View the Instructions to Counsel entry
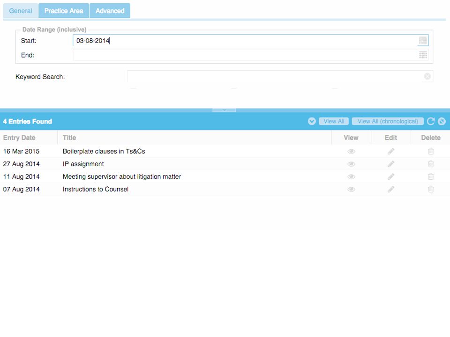Viewport: 450px width, 337px height. point(351,189)
